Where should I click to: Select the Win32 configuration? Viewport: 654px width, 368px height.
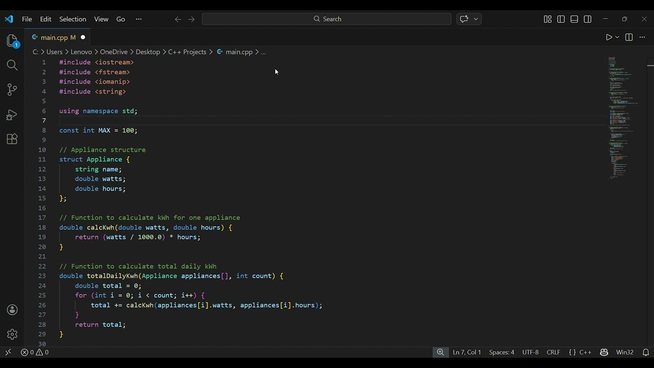pyautogui.click(x=625, y=352)
